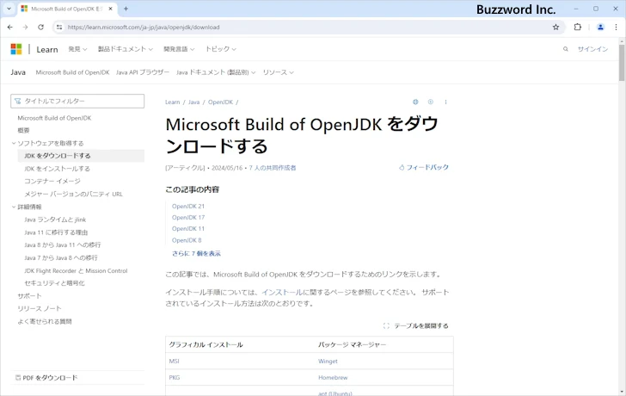This screenshot has width=626, height=396.
Task: Click the globe language icon in breadcrumb row
Action: (x=415, y=102)
